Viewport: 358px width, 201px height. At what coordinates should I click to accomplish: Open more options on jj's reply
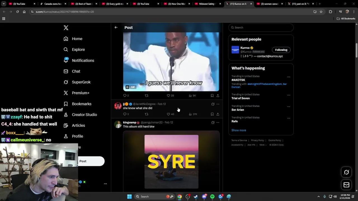pos(218,104)
